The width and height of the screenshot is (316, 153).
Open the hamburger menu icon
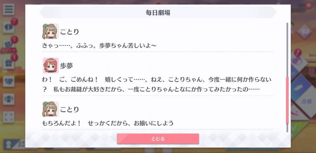tap(8, 9)
